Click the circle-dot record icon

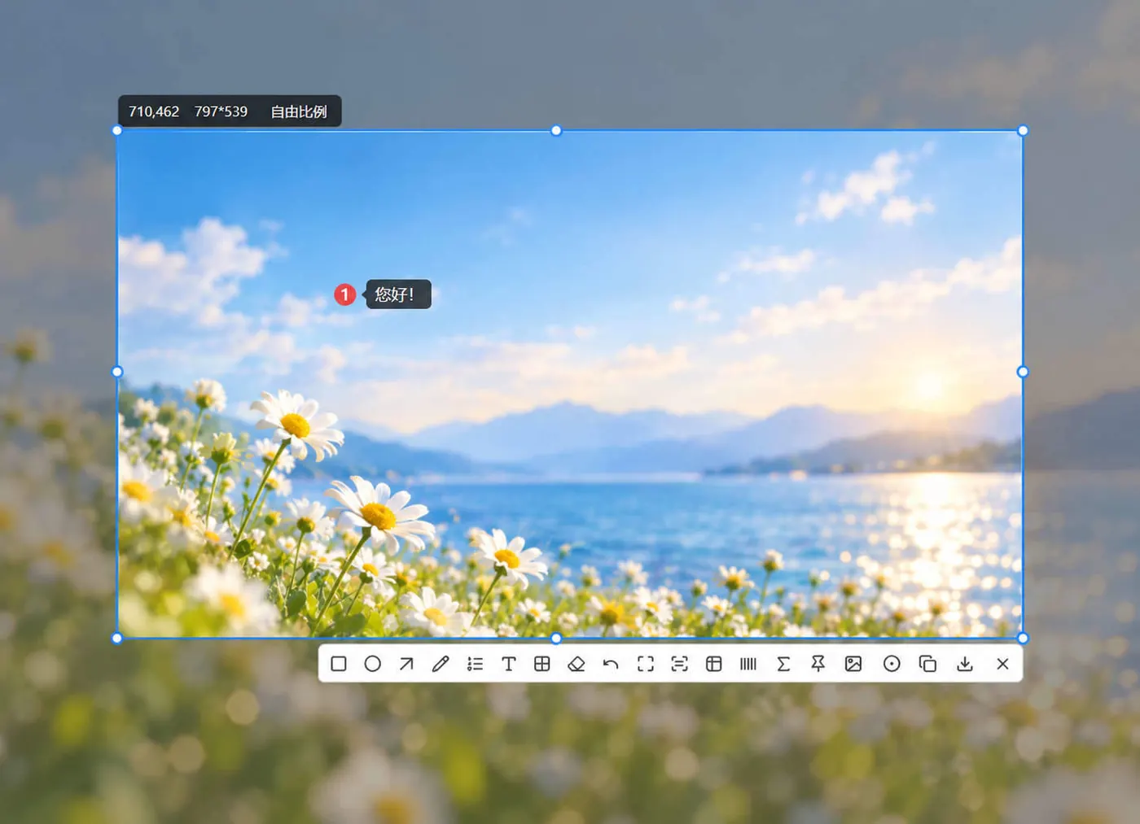tap(892, 664)
